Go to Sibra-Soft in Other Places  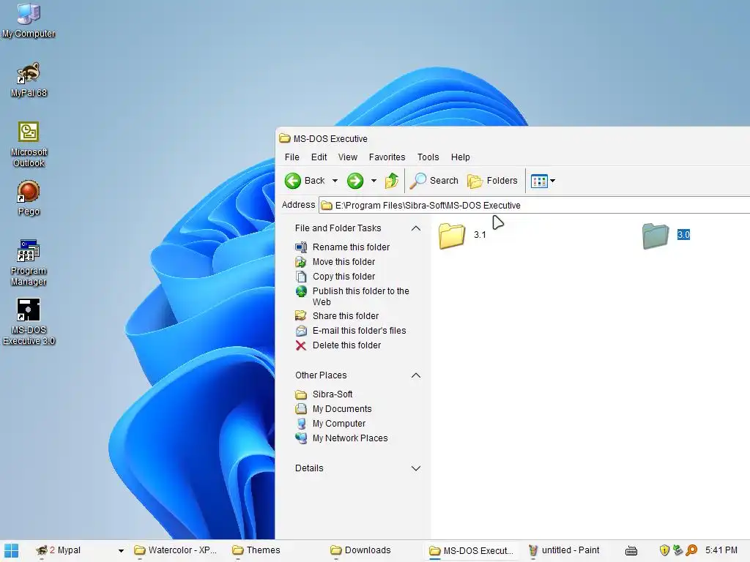coord(333,394)
